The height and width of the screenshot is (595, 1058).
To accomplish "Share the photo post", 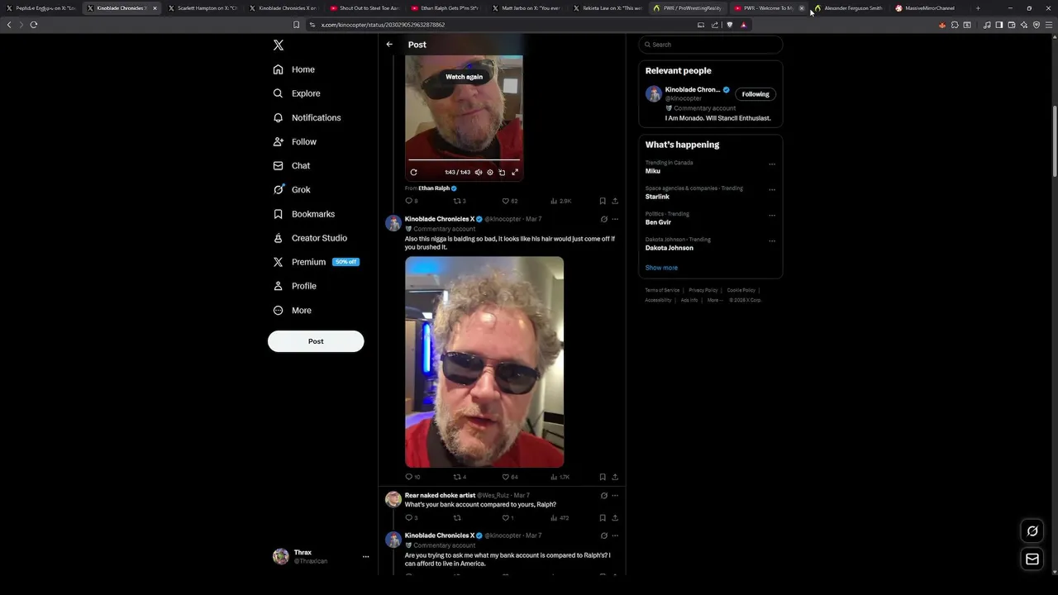I will point(615,477).
